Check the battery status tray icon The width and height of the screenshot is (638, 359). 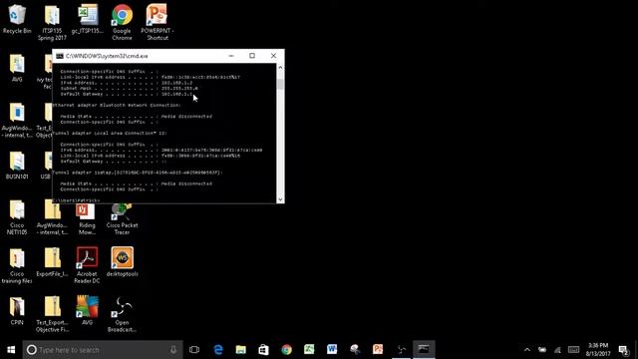click(542, 350)
